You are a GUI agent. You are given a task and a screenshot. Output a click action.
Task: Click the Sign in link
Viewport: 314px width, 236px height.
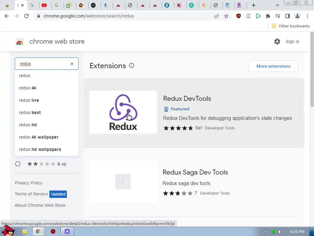[x=292, y=41]
